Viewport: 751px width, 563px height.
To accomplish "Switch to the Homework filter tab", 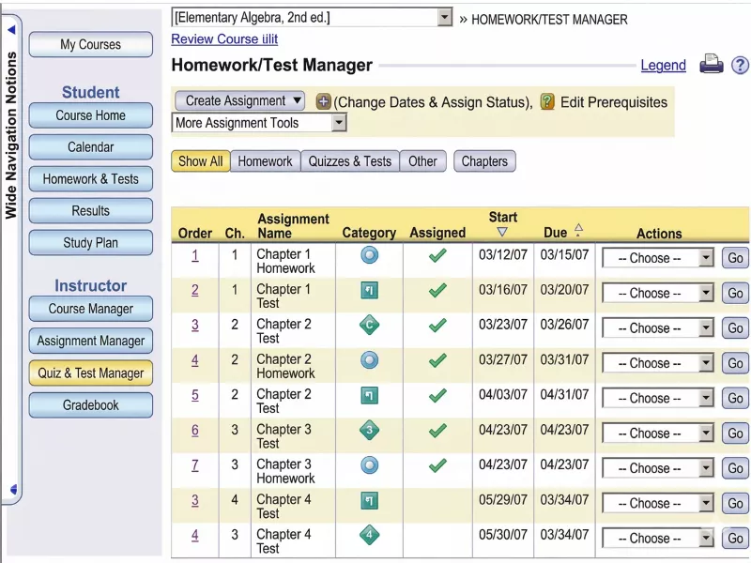I will (266, 161).
